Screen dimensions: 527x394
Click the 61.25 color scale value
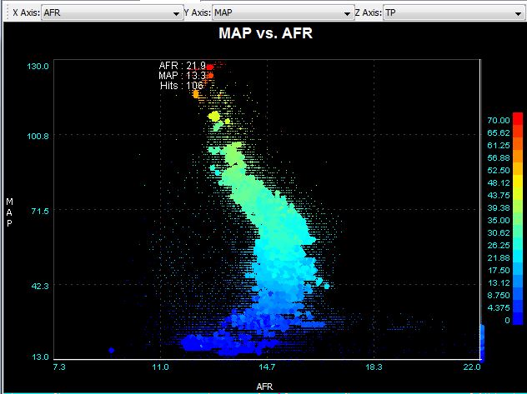click(x=499, y=145)
